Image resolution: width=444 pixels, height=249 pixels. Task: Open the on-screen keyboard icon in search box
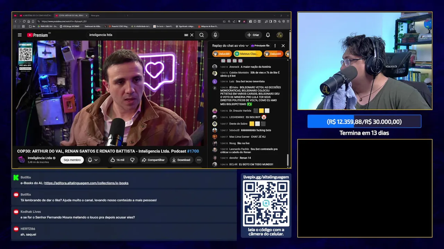186,35
